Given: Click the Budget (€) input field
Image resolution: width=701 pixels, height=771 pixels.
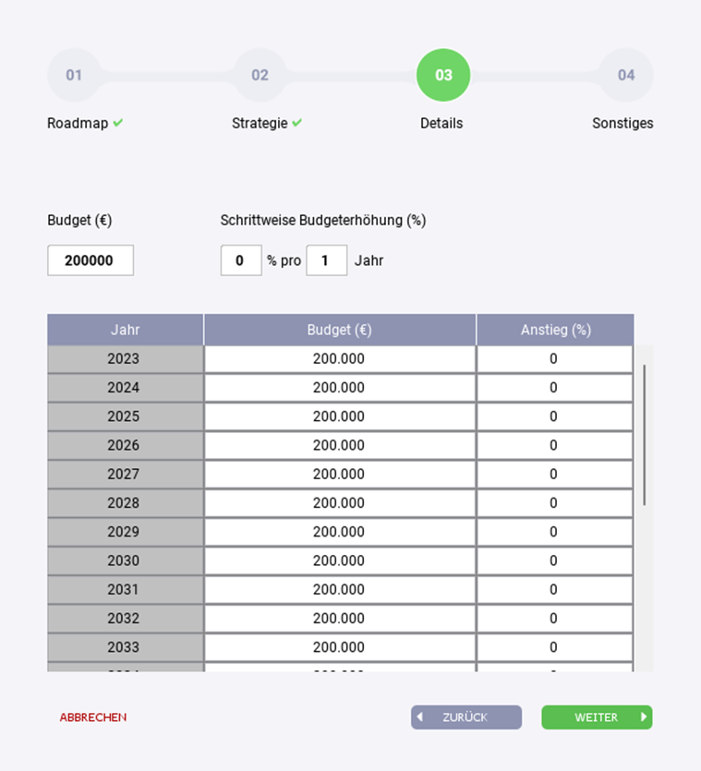Looking at the screenshot, I should 91,260.
